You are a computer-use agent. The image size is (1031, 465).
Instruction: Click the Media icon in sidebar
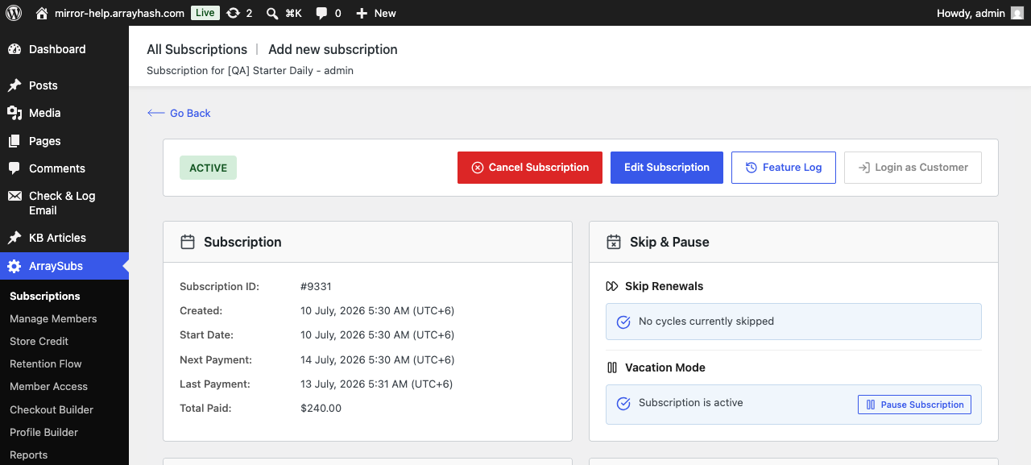click(x=14, y=113)
